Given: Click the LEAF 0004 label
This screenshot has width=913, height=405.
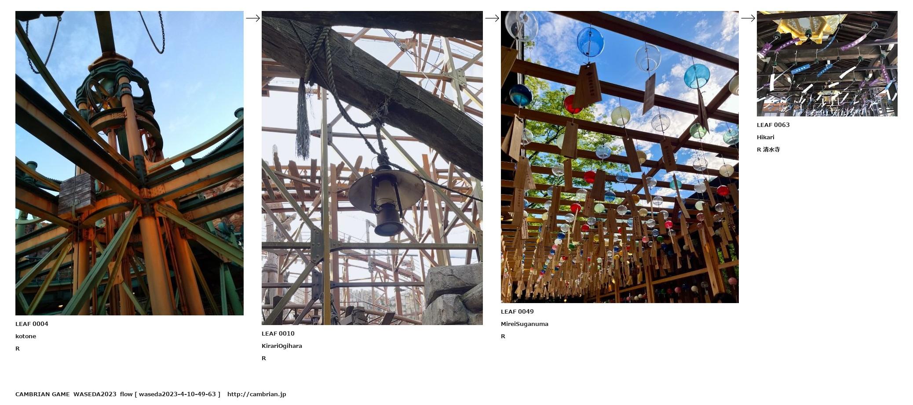Looking at the screenshot, I should pyautogui.click(x=32, y=324).
